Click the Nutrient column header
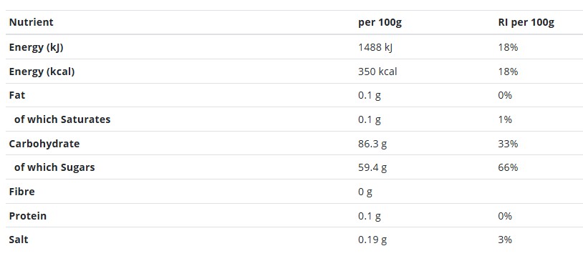 [x=32, y=22]
